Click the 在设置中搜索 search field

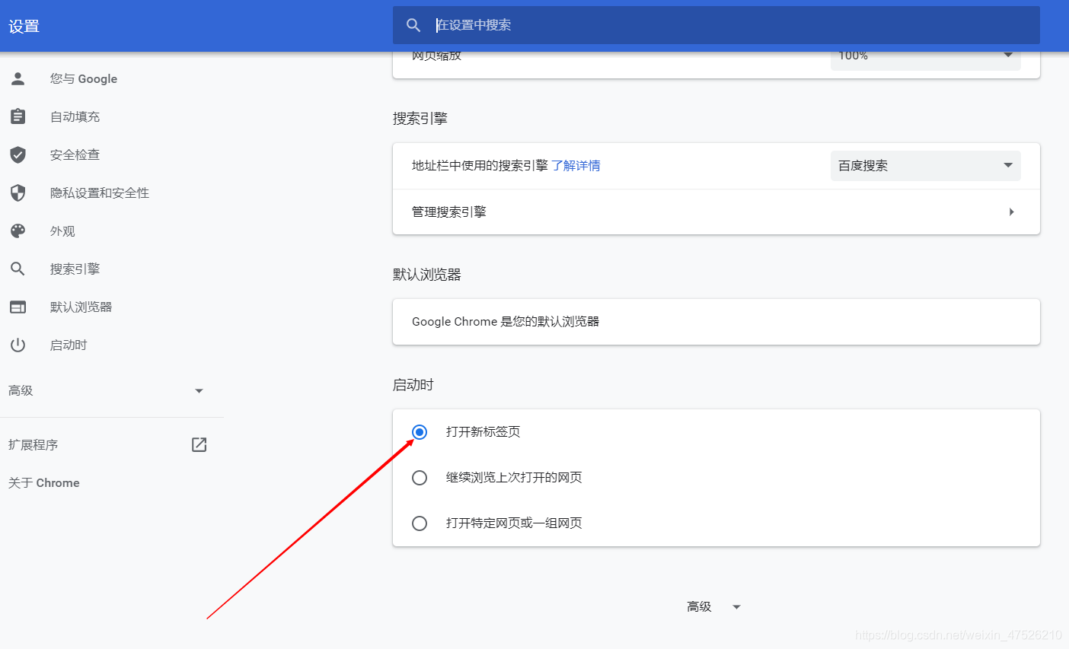pyautogui.click(x=716, y=25)
